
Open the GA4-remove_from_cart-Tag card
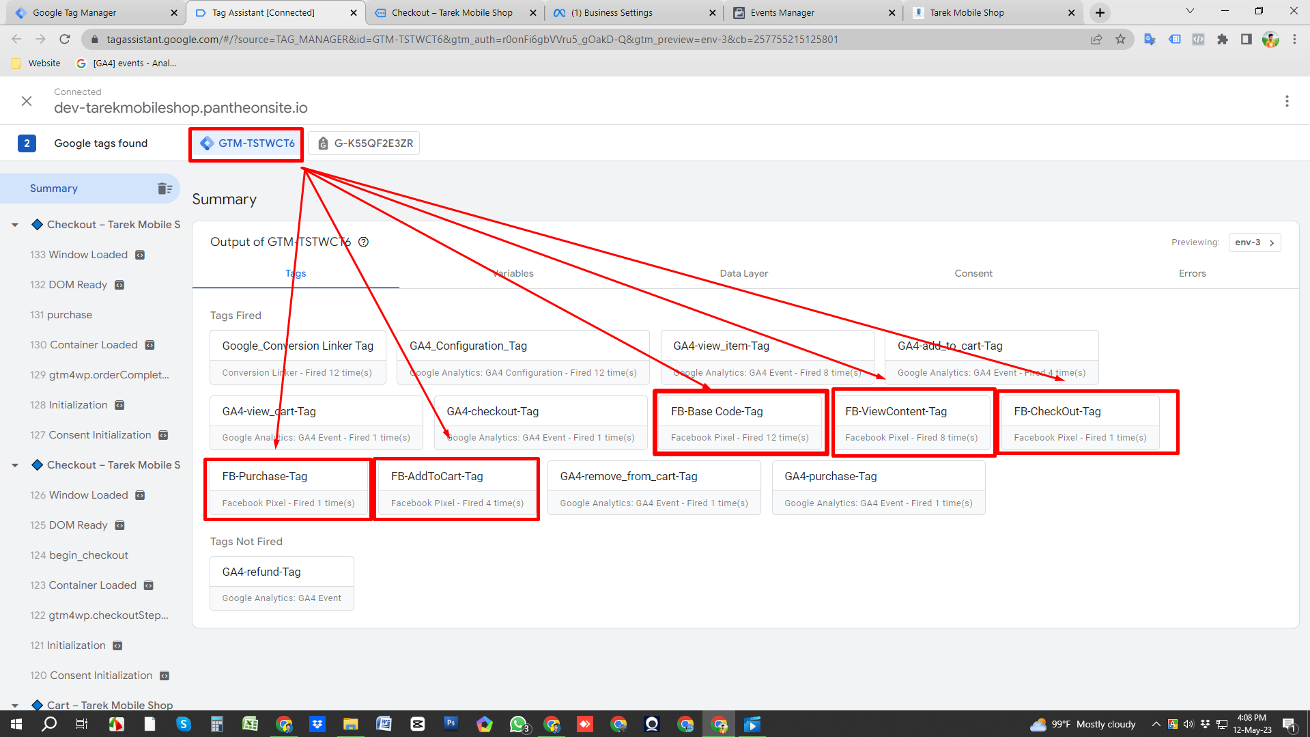click(654, 488)
